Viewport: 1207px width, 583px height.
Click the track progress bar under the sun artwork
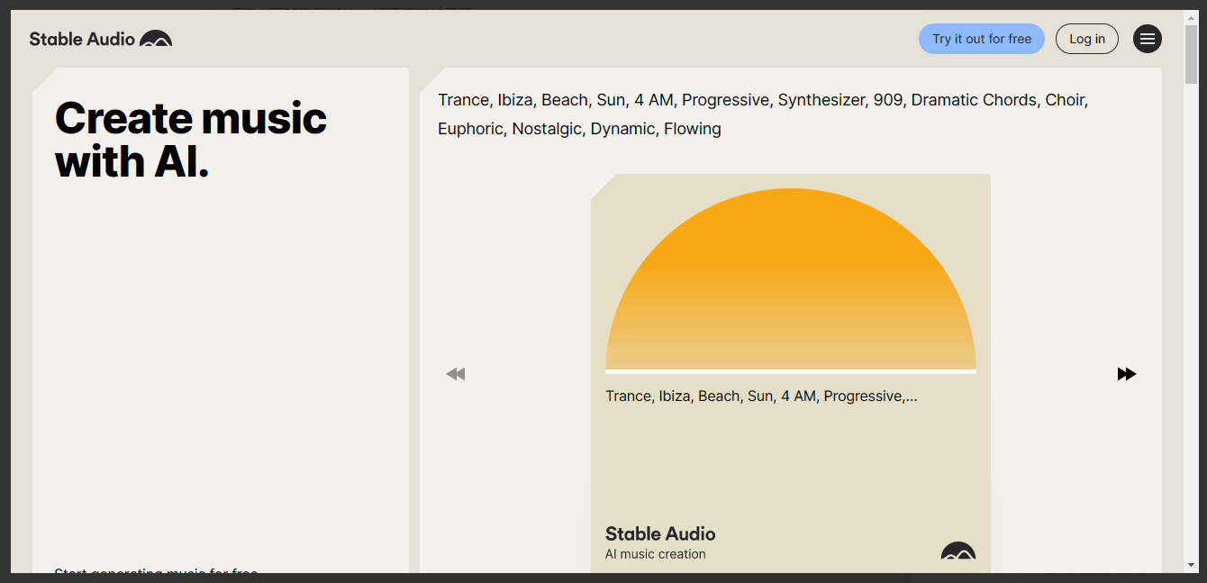tap(790, 370)
